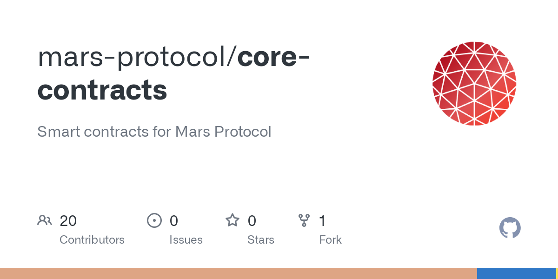Click the orange segment of the language bar
The image size is (558, 279).
(238, 273)
